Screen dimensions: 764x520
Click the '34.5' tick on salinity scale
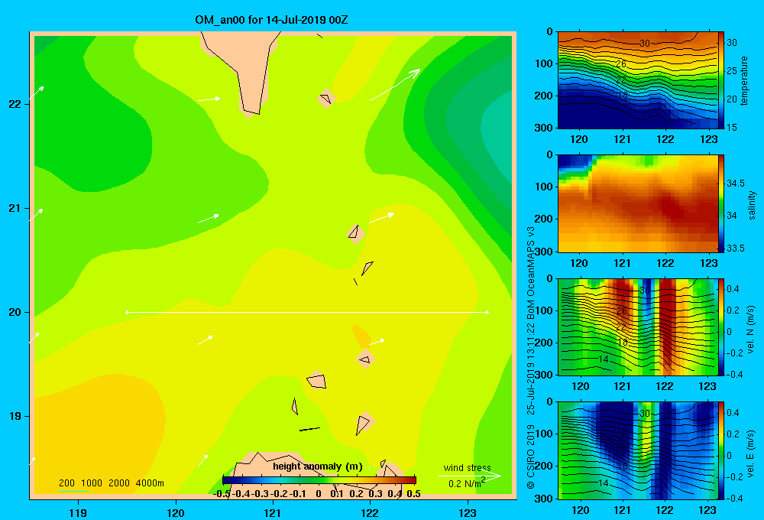[736, 184]
